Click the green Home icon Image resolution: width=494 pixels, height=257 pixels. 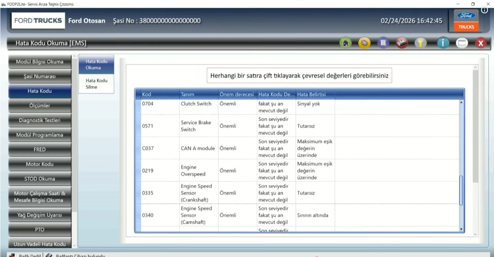[x=345, y=43]
